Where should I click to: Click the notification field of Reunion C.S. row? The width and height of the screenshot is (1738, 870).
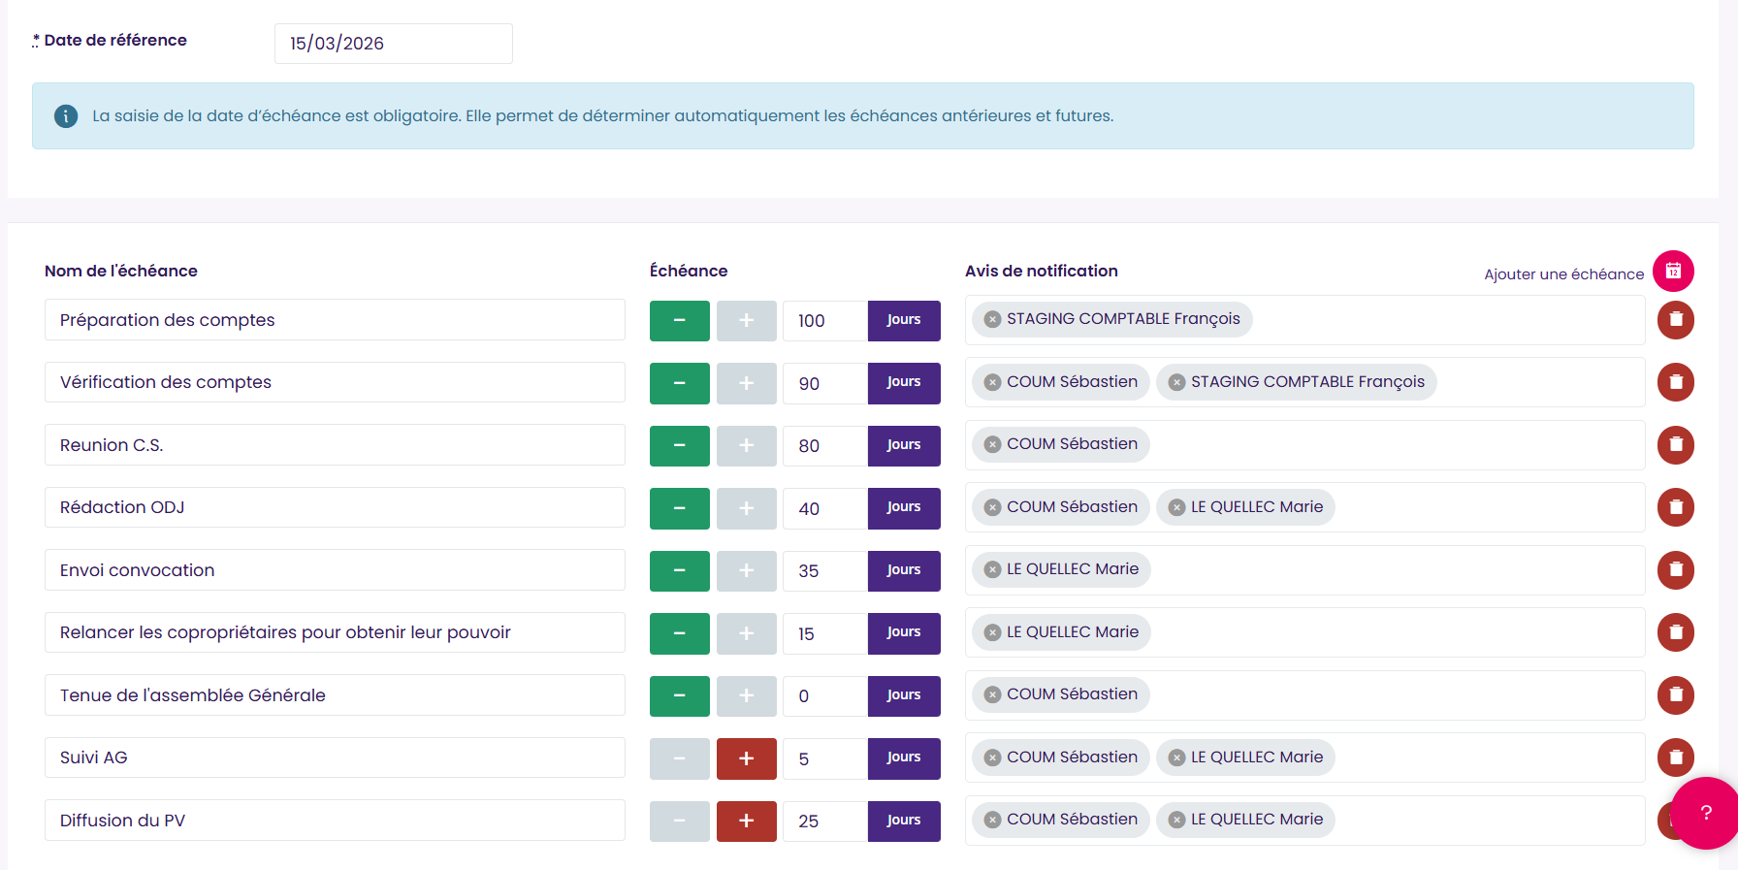[1304, 445]
